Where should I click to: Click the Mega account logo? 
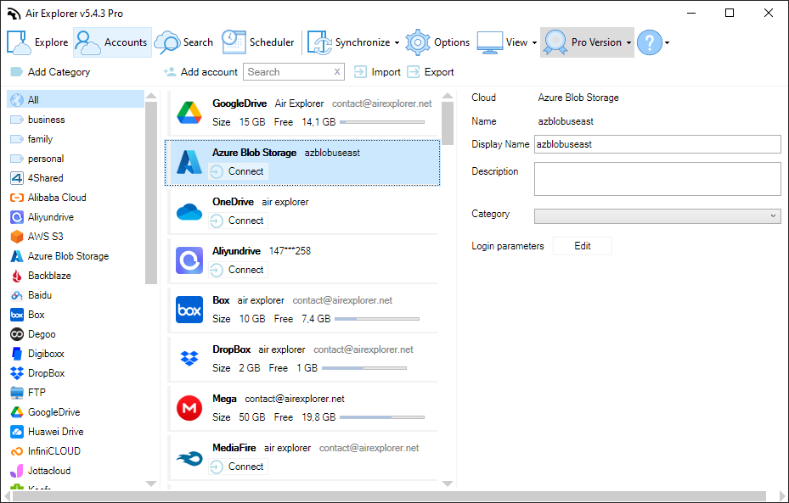point(189,408)
